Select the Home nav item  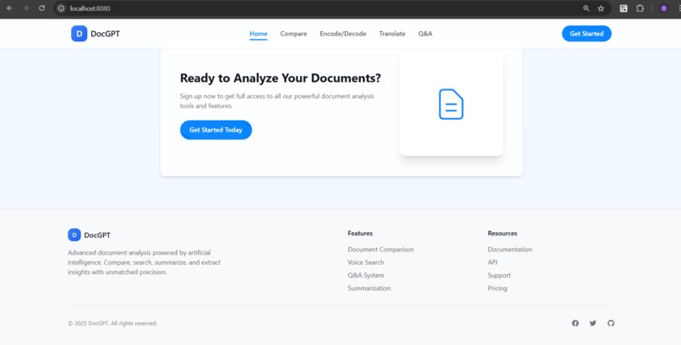259,34
